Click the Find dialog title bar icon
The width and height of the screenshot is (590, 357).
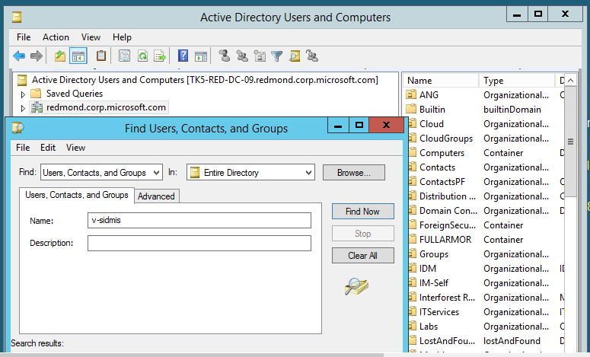tap(18, 128)
